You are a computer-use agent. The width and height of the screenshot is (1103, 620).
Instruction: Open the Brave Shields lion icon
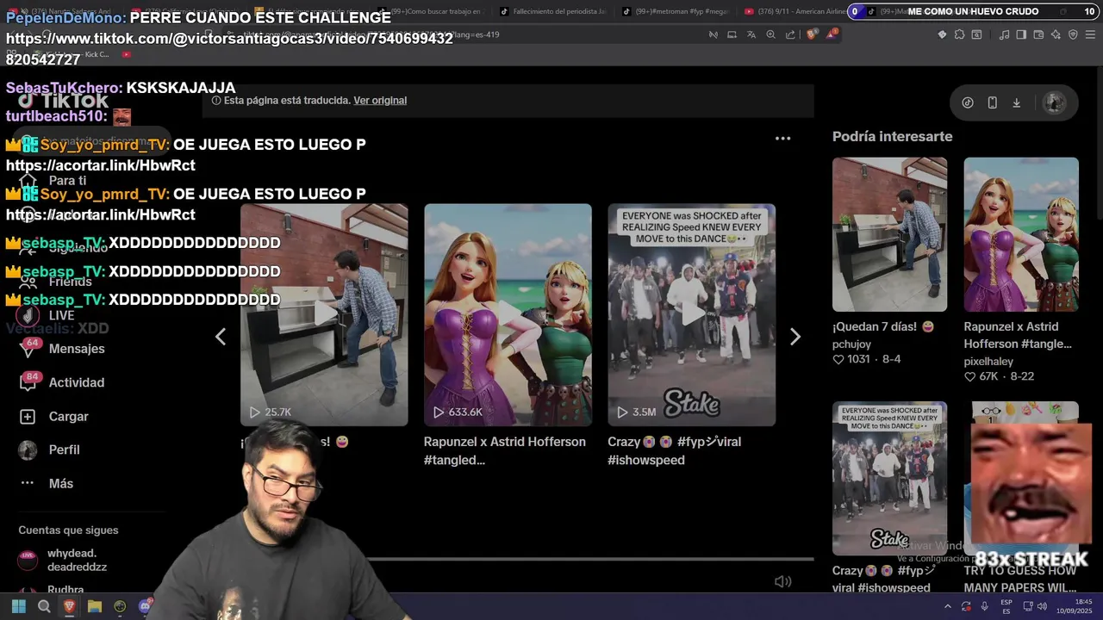812,34
